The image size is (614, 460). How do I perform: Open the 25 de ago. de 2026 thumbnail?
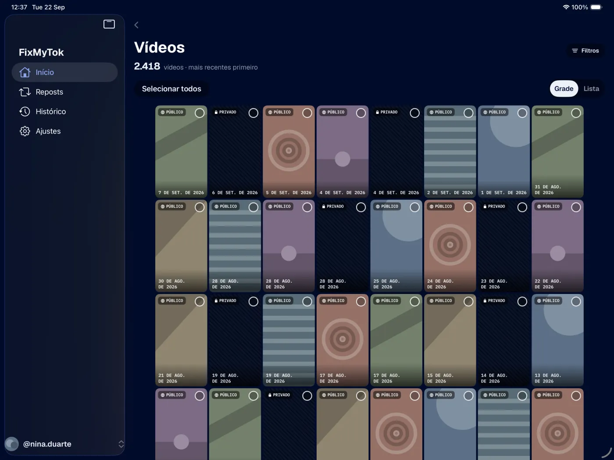point(396,246)
